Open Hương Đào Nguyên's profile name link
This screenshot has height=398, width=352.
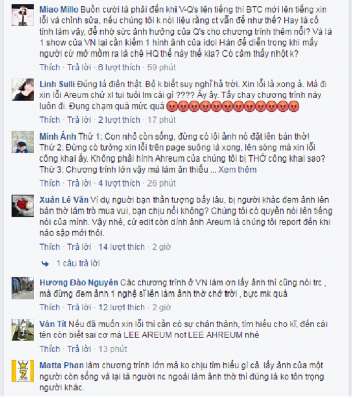(x=79, y=282)
